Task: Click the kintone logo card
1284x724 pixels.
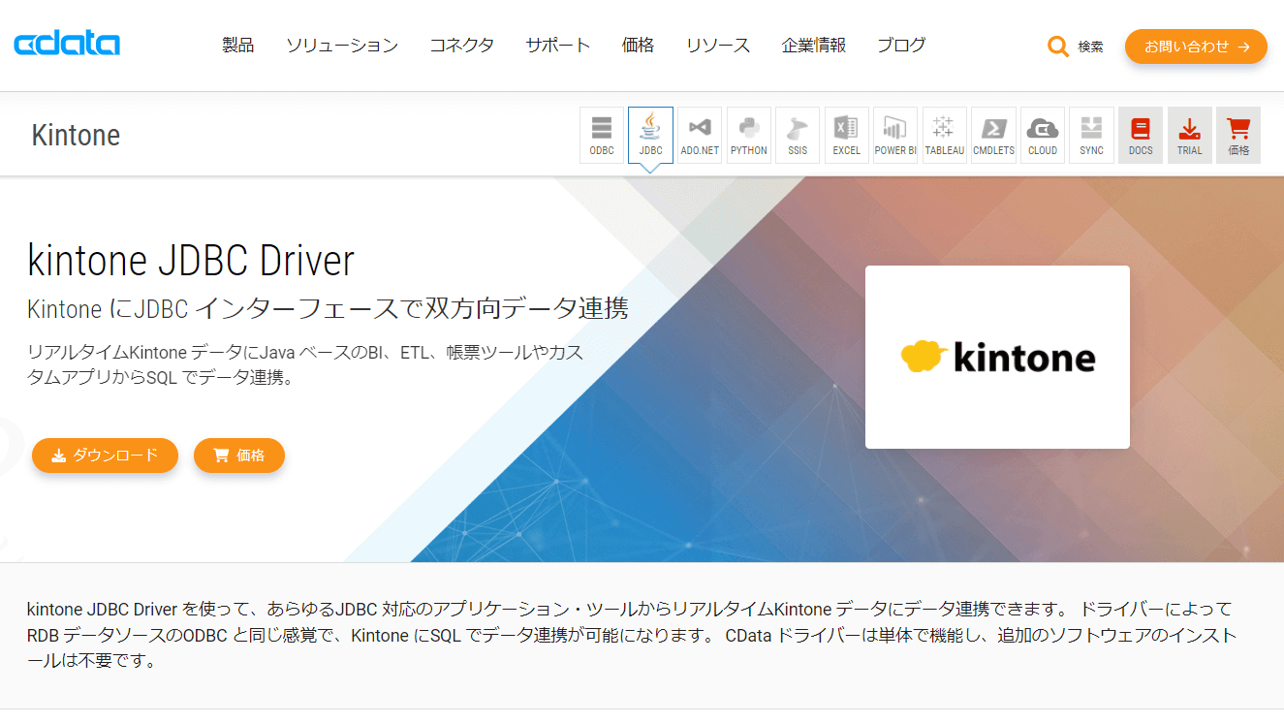Action: 997,357
